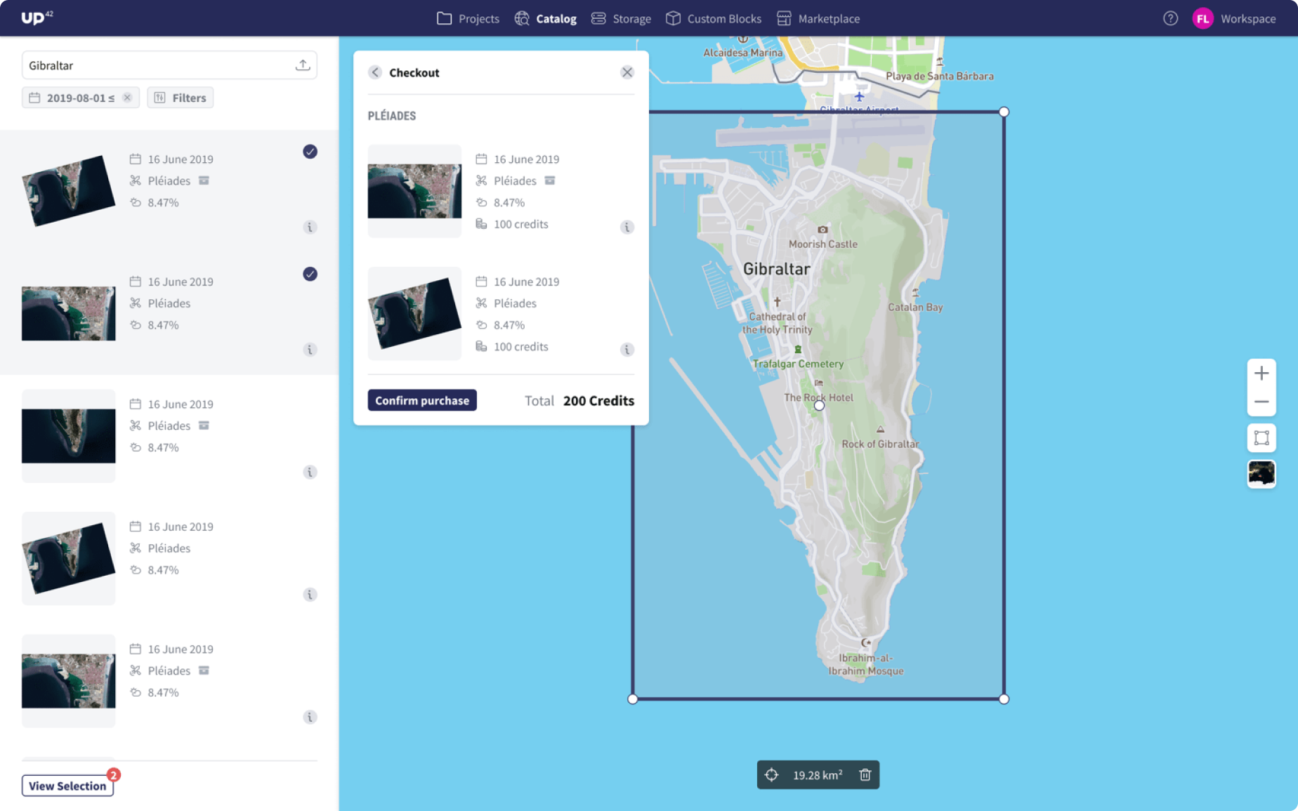Click the Gibraltar search input field
The image size is (1298, 811).
[x=155, y=65]
